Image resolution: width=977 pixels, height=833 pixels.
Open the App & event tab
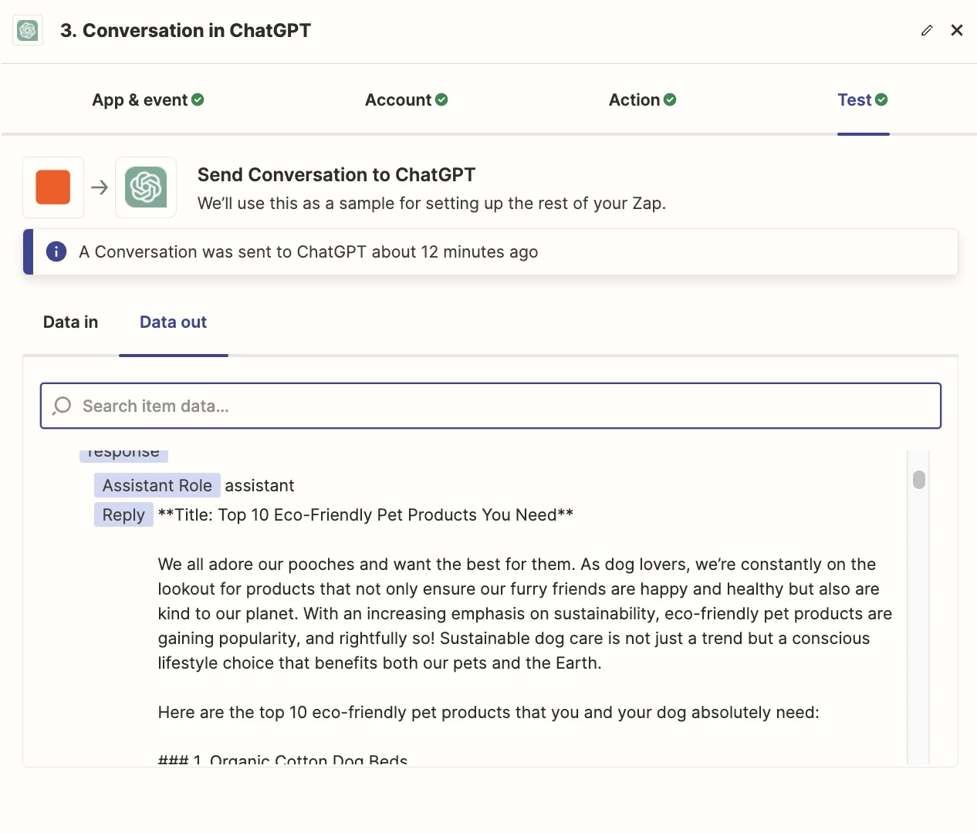[148, 100]
